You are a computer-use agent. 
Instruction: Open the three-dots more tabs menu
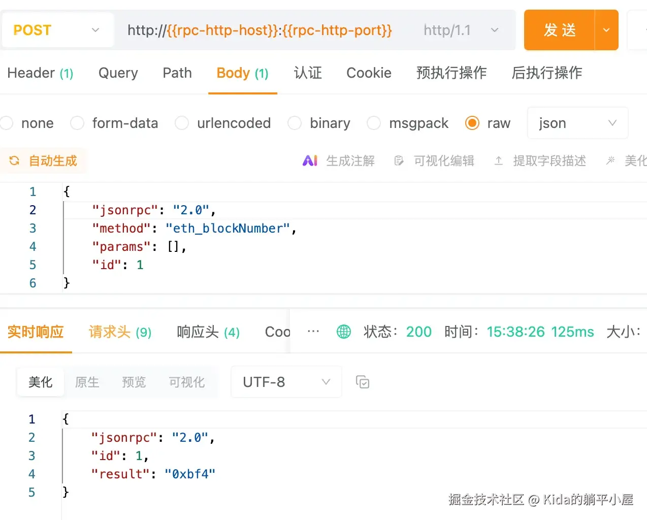313,332
